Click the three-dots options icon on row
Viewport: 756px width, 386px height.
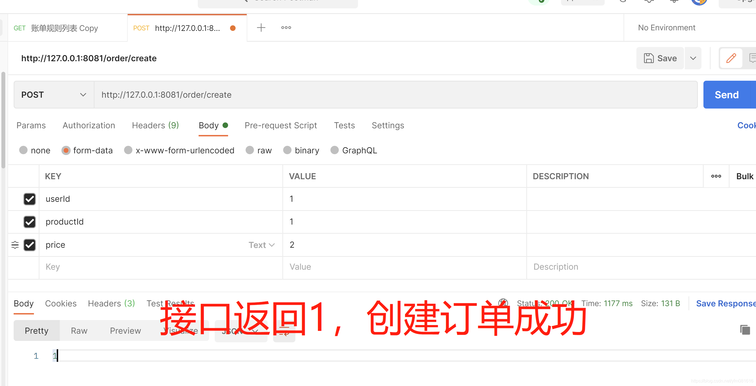pyautogui.click(x=717, y=176)
